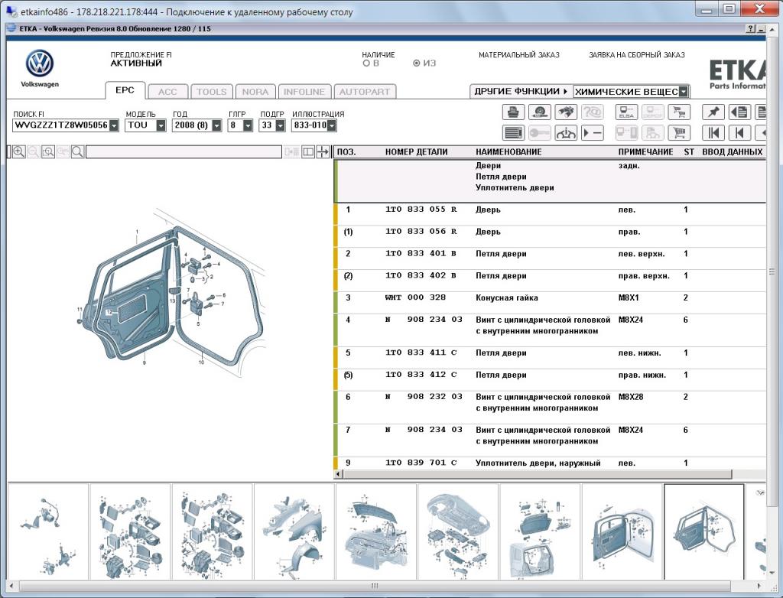Click the ПРИМЕЧАНИЕ column header
783x598 pixels.
(645, 152)
